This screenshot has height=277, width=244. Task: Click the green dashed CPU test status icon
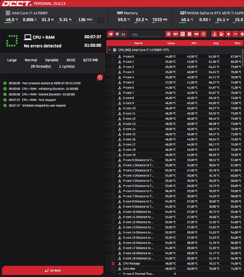(x=12, y=41)
